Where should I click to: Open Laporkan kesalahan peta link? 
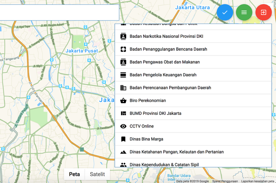click(257, 181)
